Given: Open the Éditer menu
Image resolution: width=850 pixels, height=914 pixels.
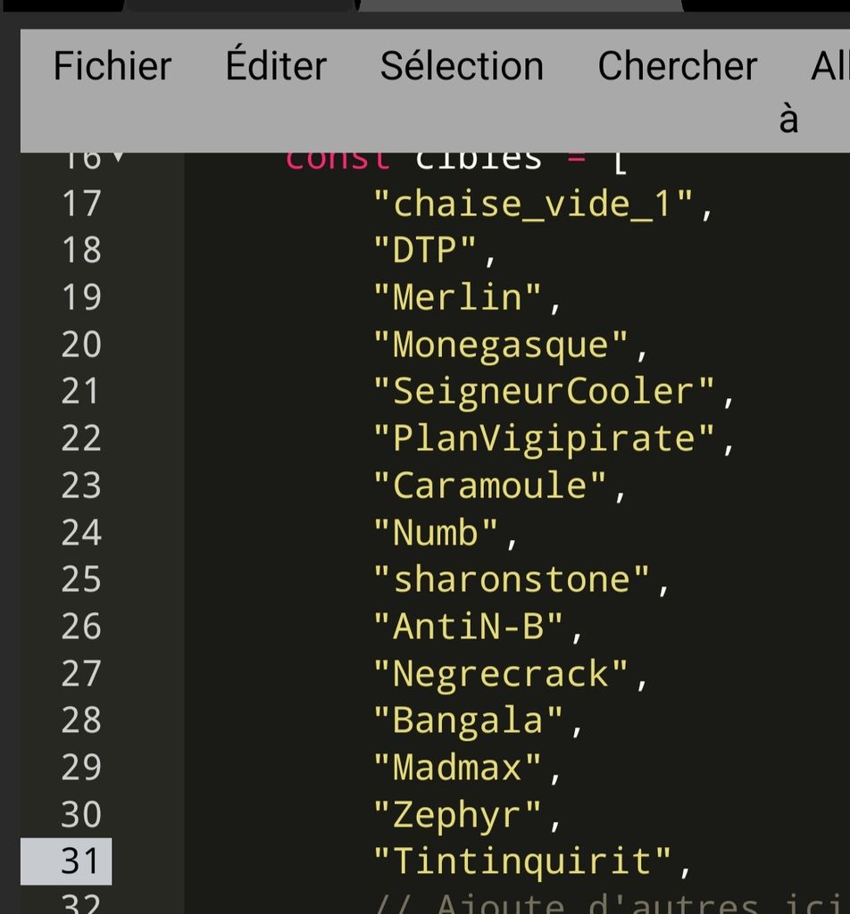Looking at the screenshot, I should coord(276,67).
